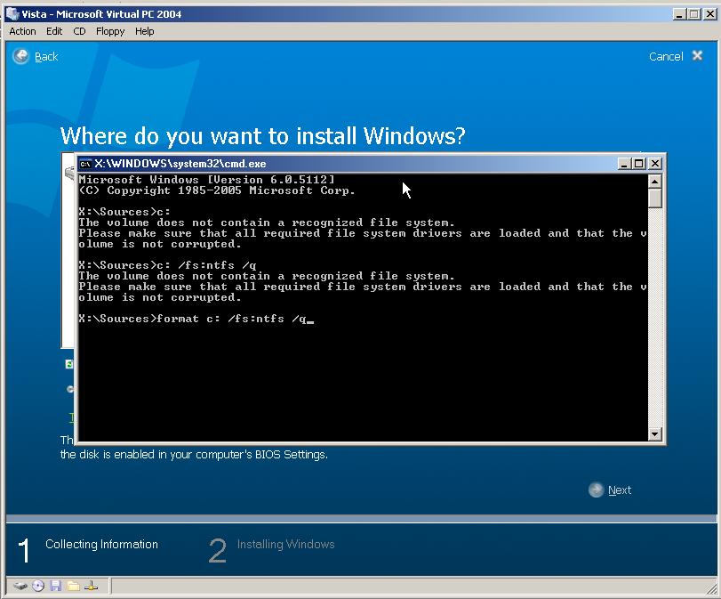Click the floppy disk status bar icon
This screenshot has height=599, width=721.
pyautogui.click(x=56, y=587)
